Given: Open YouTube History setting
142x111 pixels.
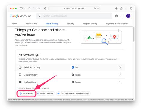Looking at the screenshot, I should 70,82.
